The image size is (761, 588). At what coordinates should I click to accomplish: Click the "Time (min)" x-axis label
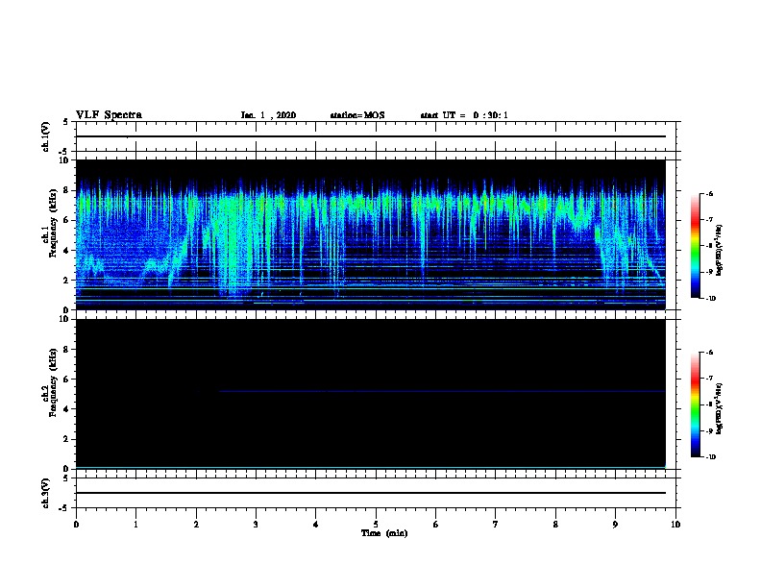pos(384,533)
